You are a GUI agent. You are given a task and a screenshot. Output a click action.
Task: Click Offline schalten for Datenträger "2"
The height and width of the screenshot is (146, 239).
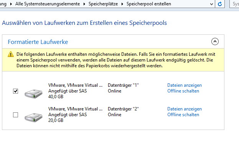click(183, 115)
